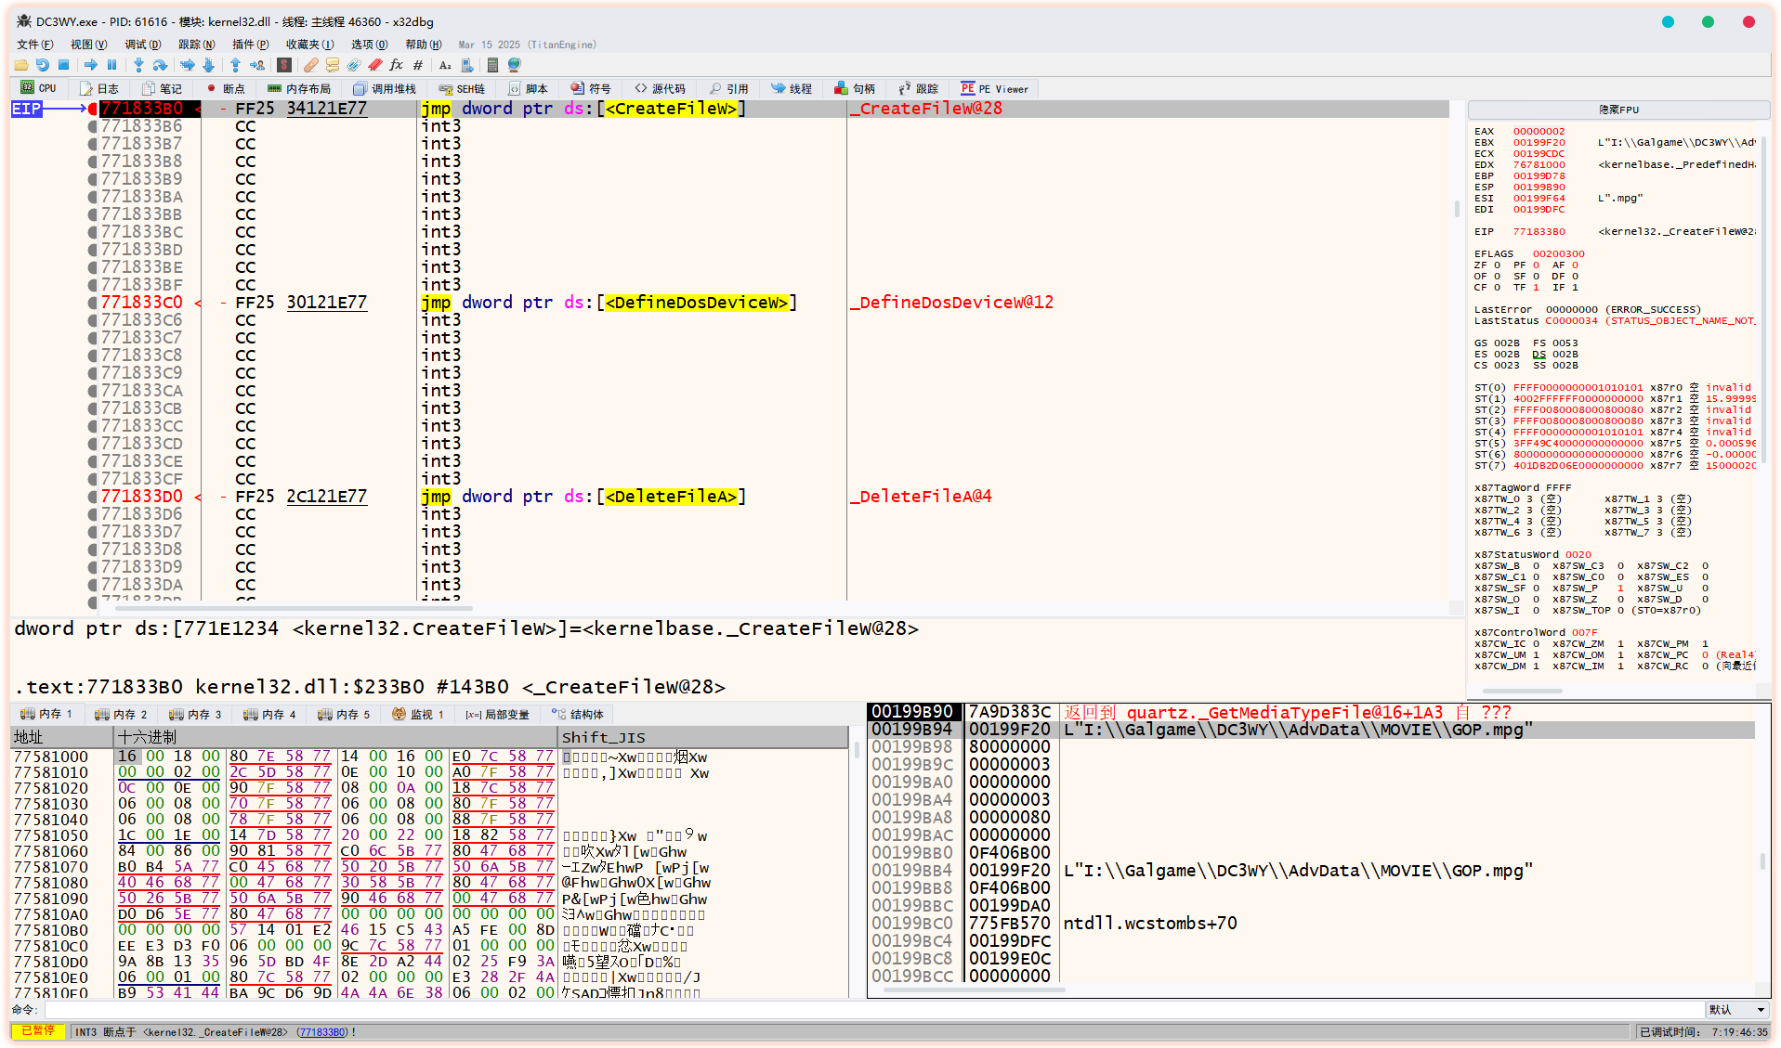Switch to the 线程 tab

792,89
